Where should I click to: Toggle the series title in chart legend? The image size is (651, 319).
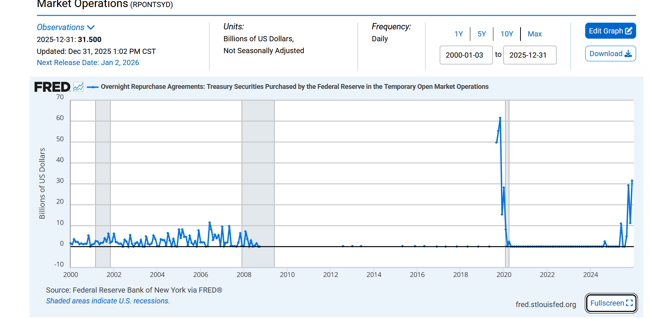(294, 87)
